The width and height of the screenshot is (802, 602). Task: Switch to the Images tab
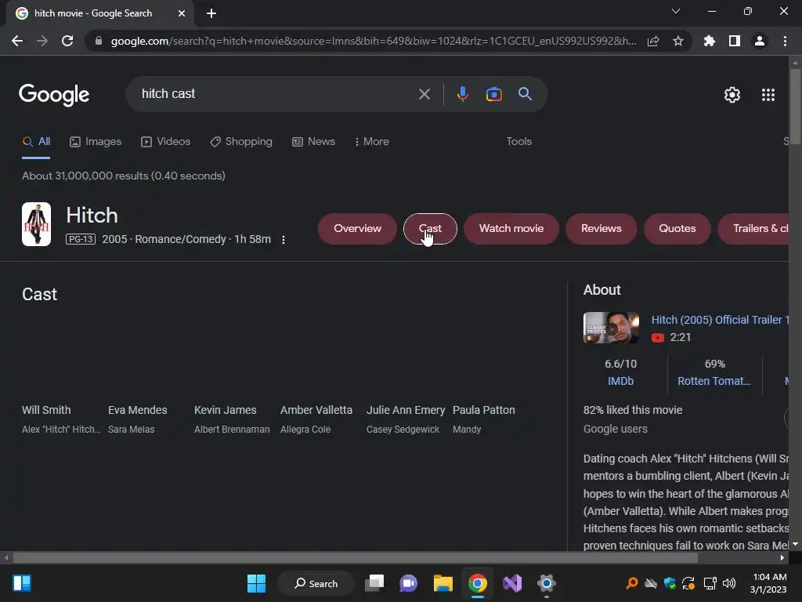[x=96, y=142]
